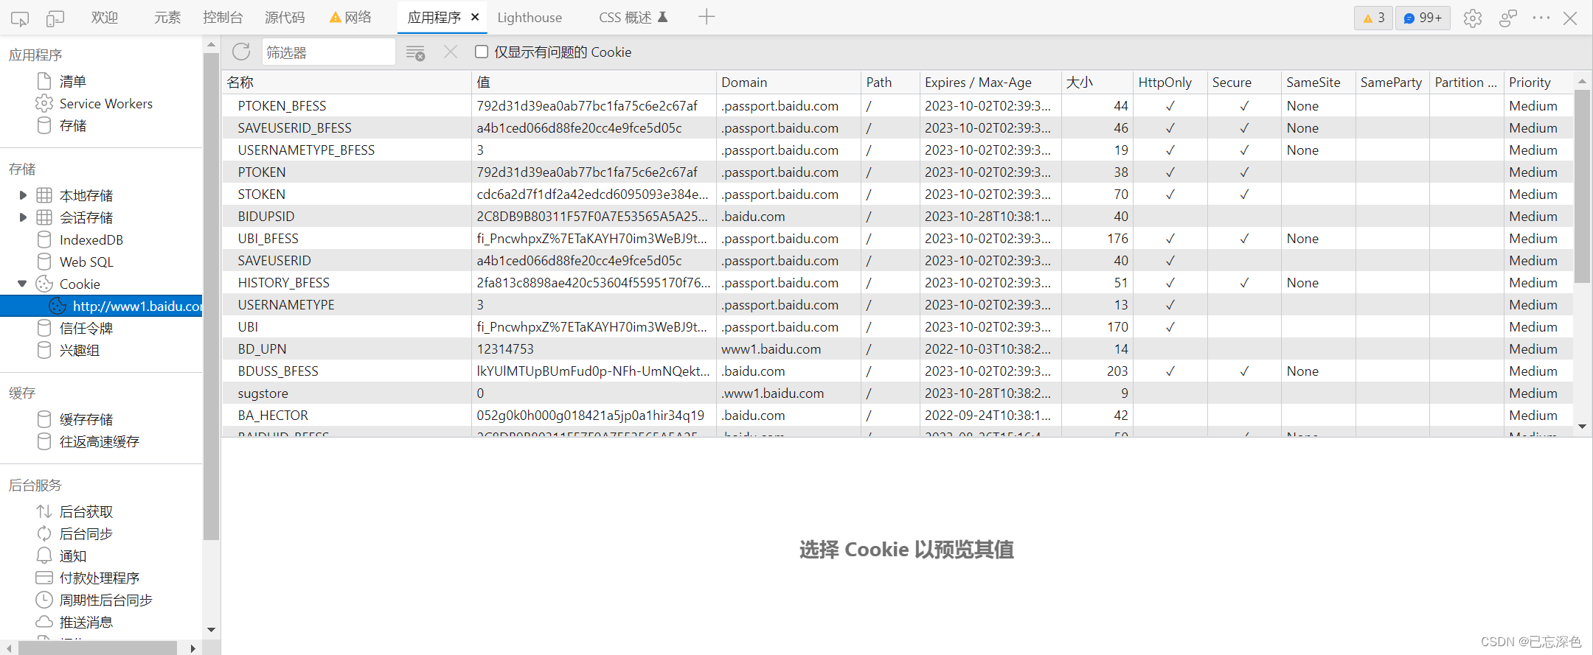Screen dimensions: 1593x655
Task: Select the STOKEN cookie row
Action: 898,194
